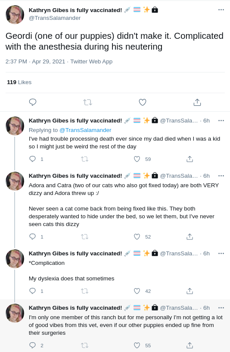Share the main Geordi tweet
Viewport: 230px width, 352px height.
click(197, 102)
